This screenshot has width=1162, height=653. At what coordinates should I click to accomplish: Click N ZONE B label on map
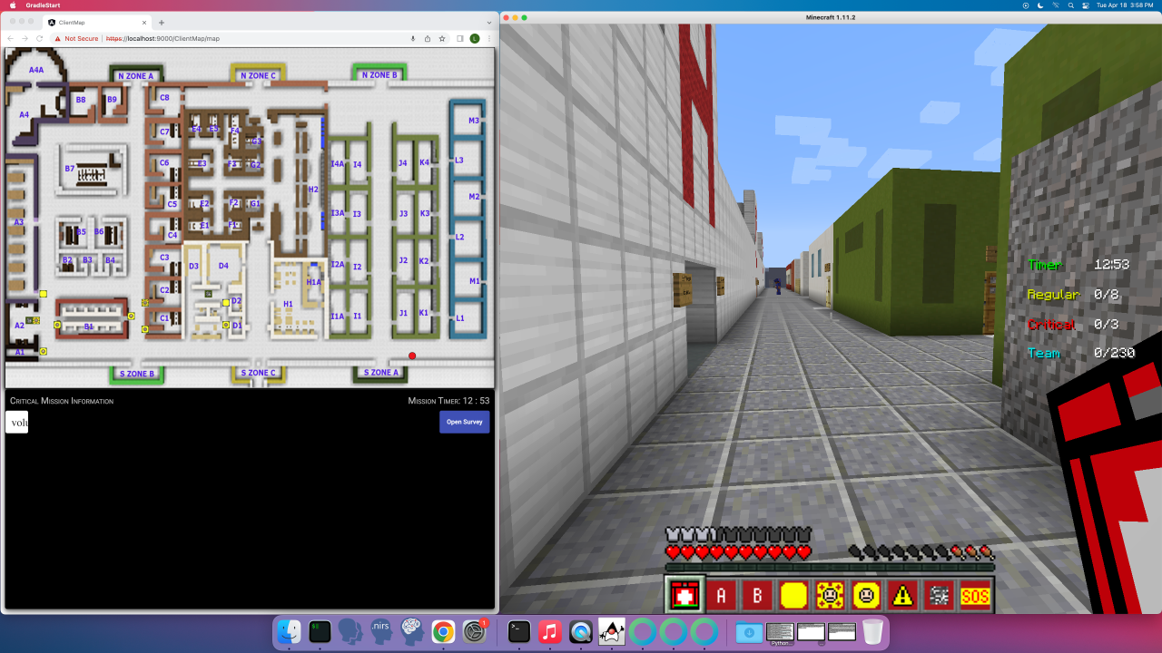pyautogui.click(x=379, y=75)
